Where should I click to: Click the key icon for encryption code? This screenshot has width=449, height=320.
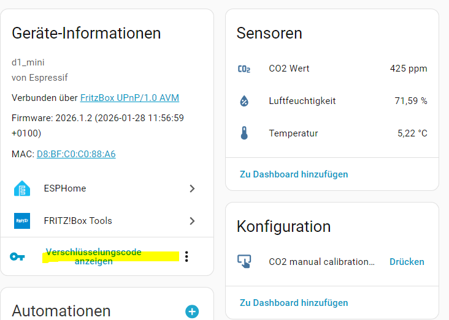pos(17,256)
